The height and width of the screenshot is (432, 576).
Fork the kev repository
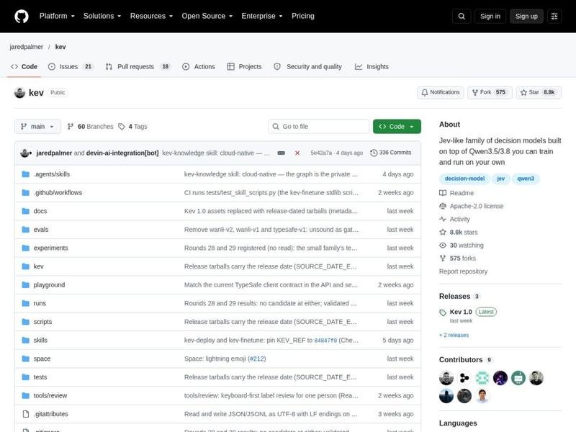click(x=490, y=93)
